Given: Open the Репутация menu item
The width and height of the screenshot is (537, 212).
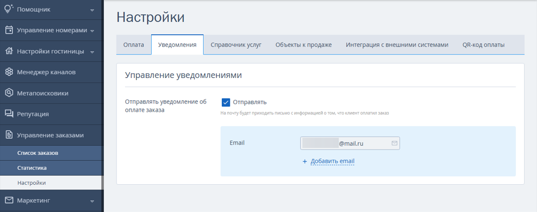Looking at the screenshot, I should tap(51, 114).
